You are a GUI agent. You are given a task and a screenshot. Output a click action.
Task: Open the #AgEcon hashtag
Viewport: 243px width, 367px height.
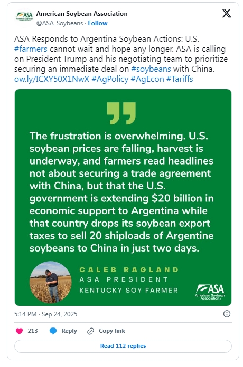147,79
